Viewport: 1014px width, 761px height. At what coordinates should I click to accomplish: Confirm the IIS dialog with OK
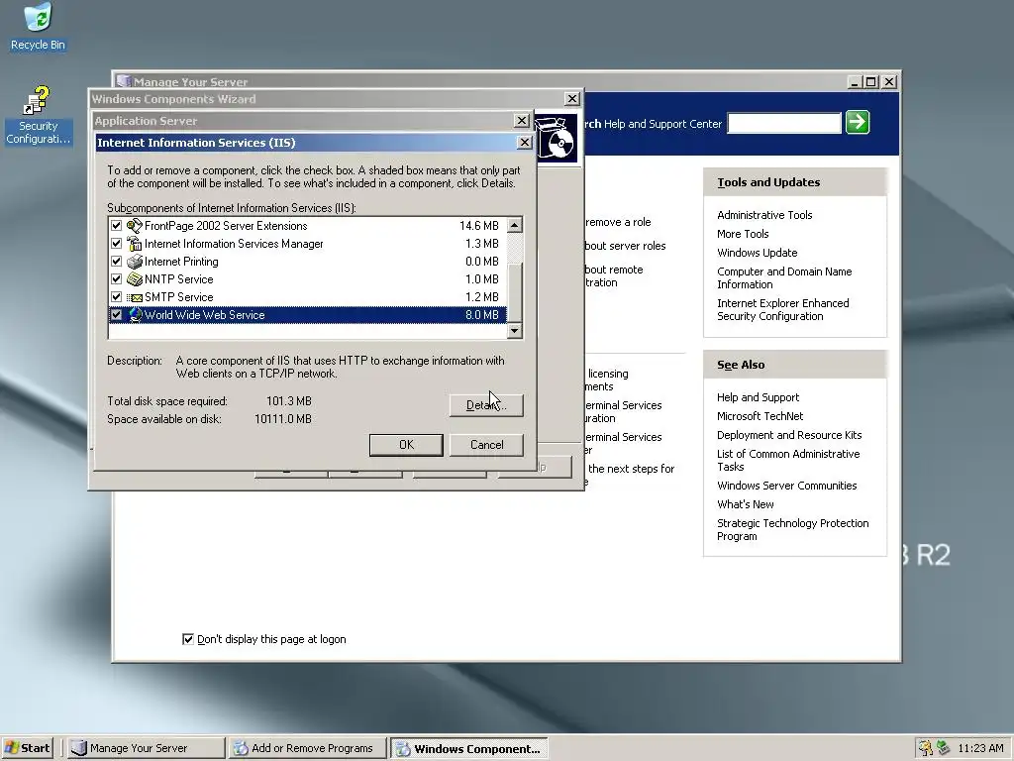(x=406, y=445)
